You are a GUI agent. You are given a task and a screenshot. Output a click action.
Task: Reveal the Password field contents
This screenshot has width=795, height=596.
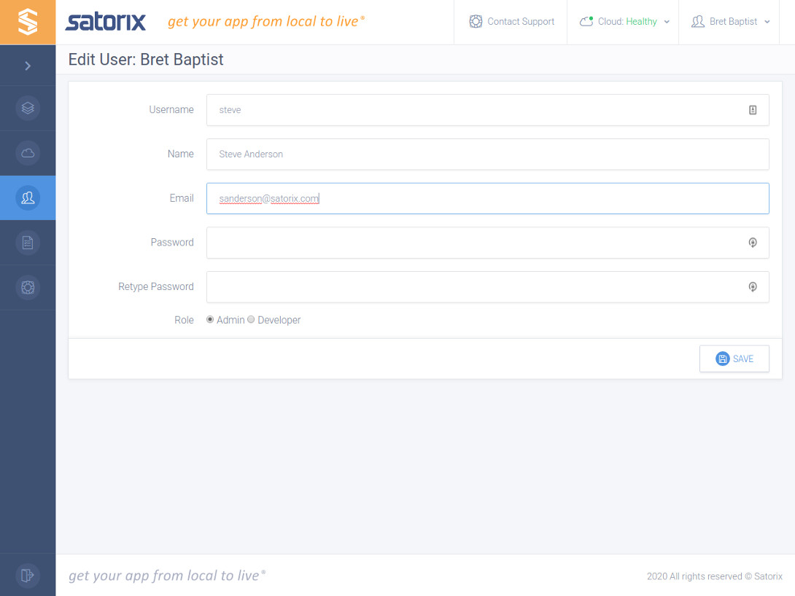tap(753, 243)
